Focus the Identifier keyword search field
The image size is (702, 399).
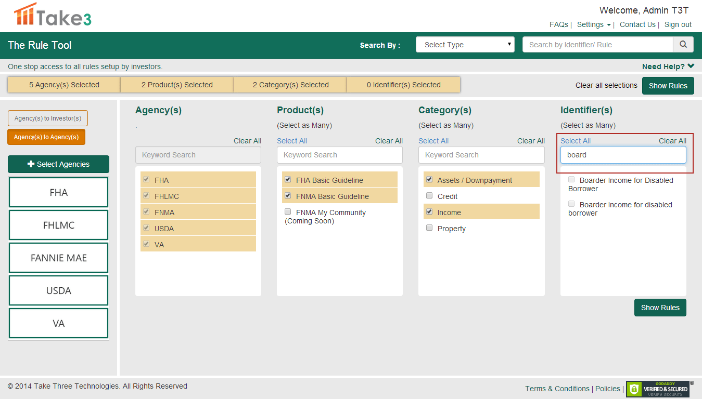(x=623, y=155)
